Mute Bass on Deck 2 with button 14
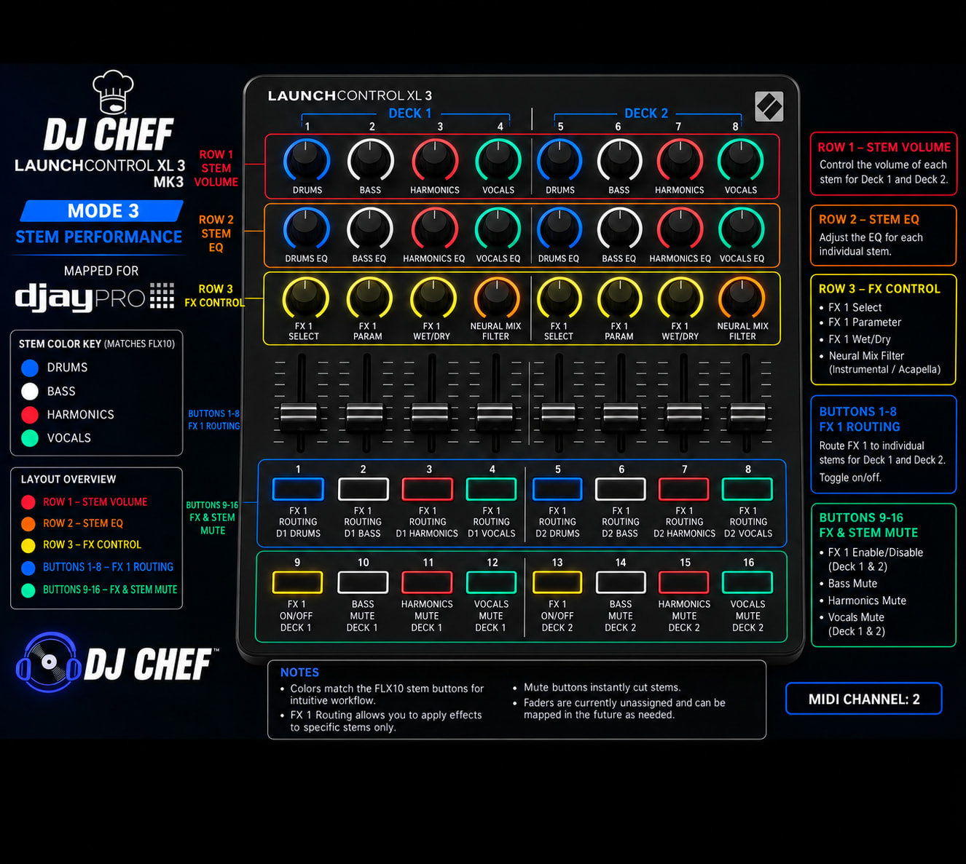966x864 pixels. pos(621,582)
